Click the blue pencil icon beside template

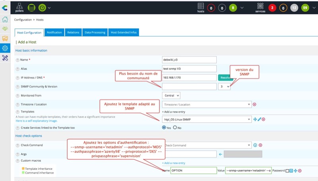click(259, 119)
